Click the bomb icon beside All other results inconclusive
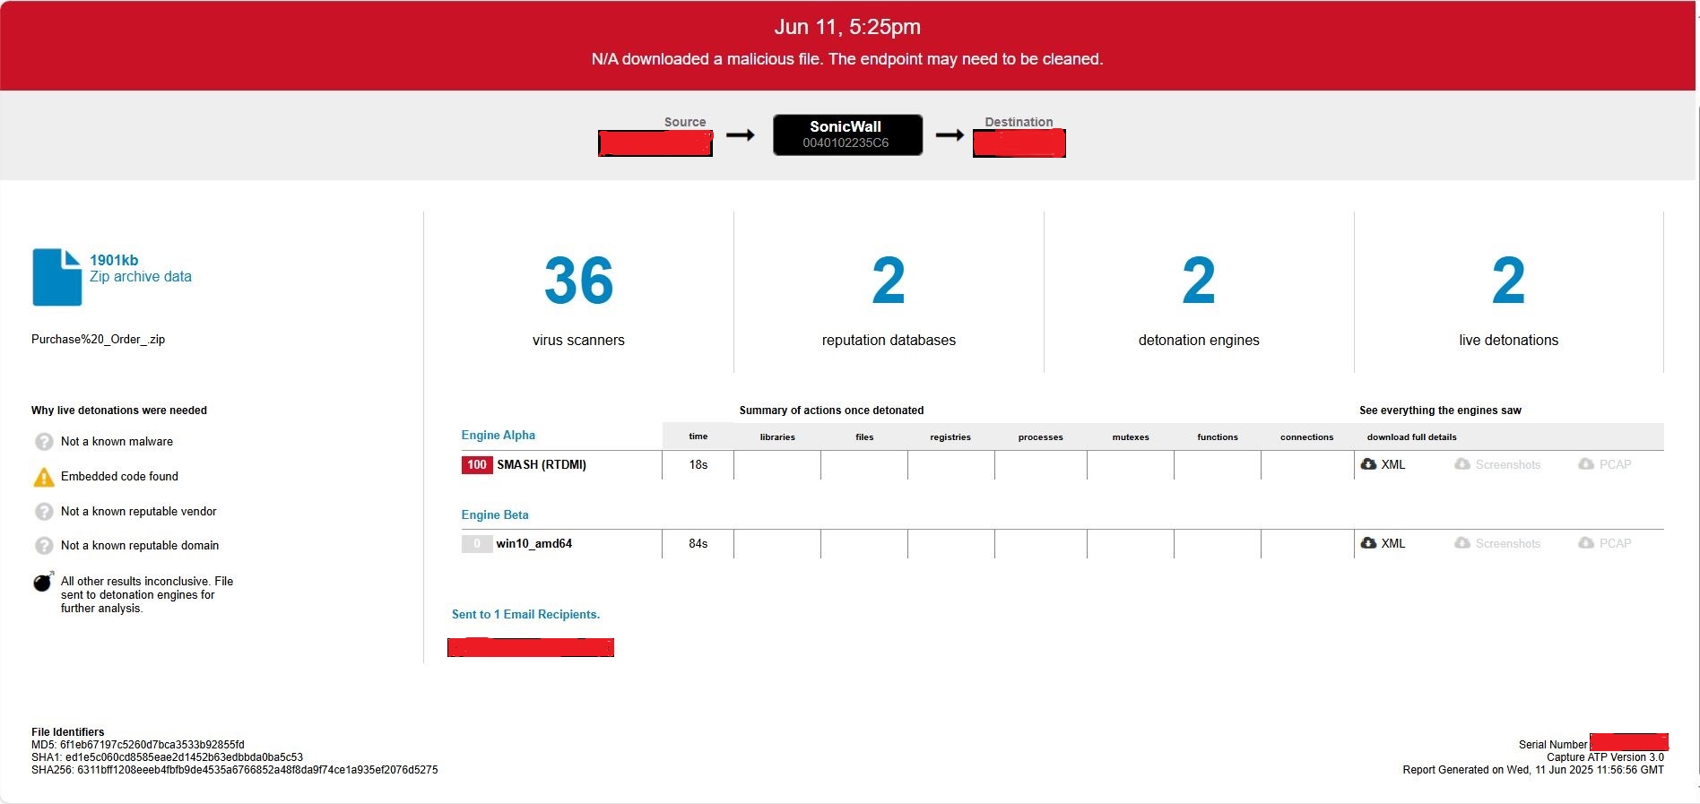Screen dimensions: 1700x804 click(43, 583)
